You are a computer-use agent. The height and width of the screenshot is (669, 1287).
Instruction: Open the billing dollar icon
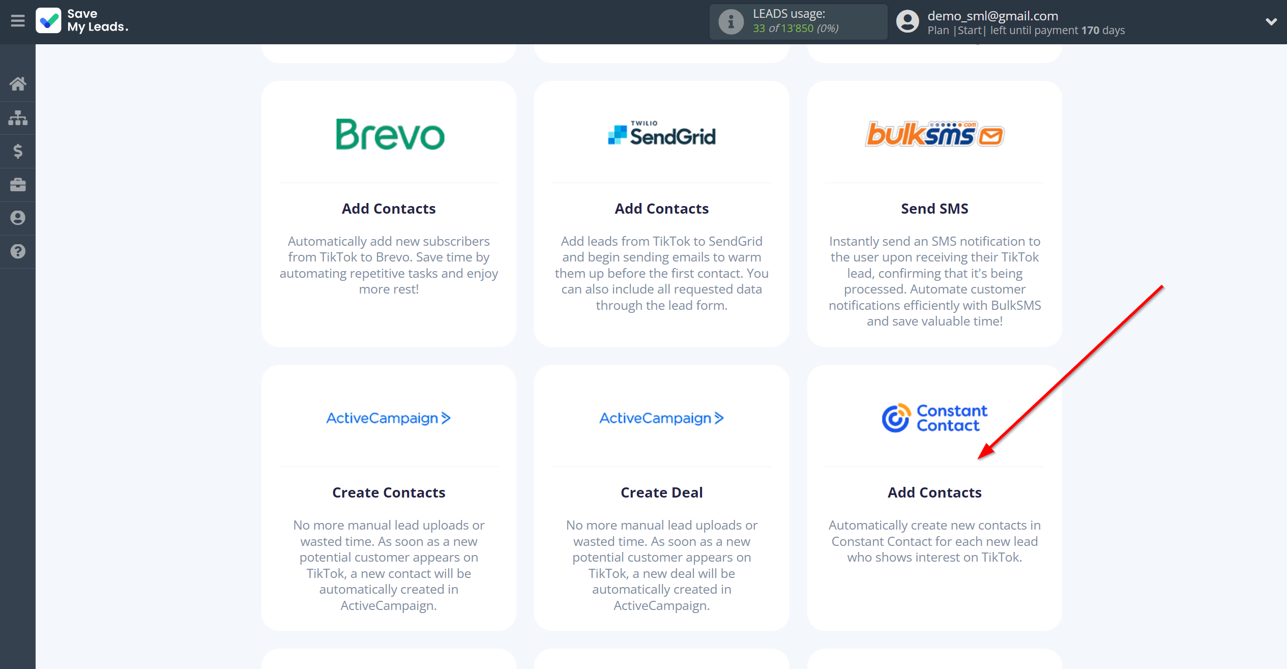pyautogui.click(x=18, y=151)
